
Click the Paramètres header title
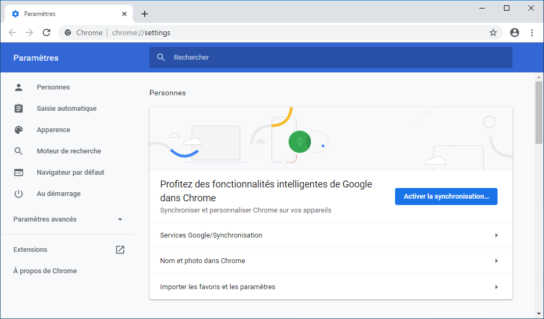point(36,58)
